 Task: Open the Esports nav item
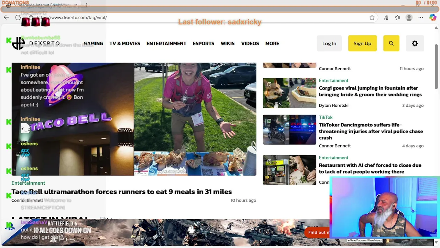[x=203, y=43]
